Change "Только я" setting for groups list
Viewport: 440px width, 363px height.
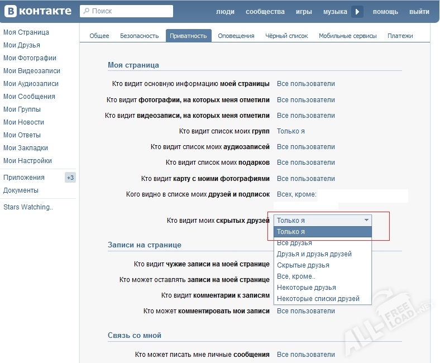[290, 131]
